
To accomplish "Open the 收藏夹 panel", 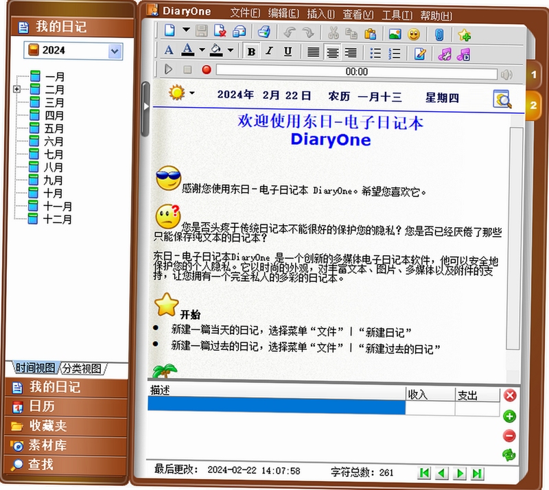I will pos(65,426).
